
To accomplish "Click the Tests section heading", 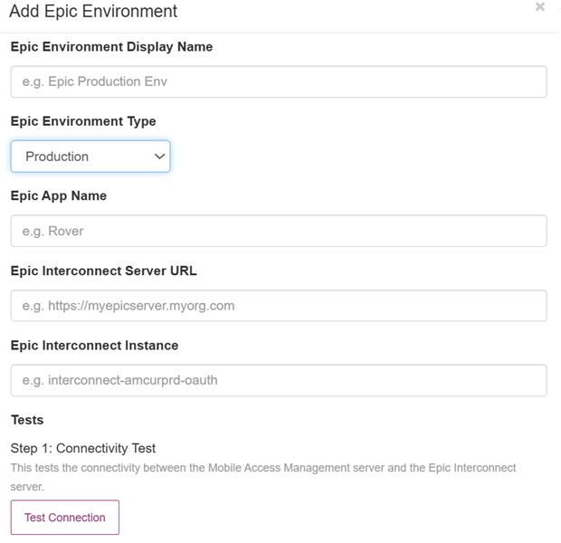I will tap(27, 420).
